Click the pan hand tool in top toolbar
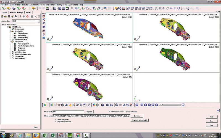The height and width of the screenshot is (138, 221). [167, 8]
